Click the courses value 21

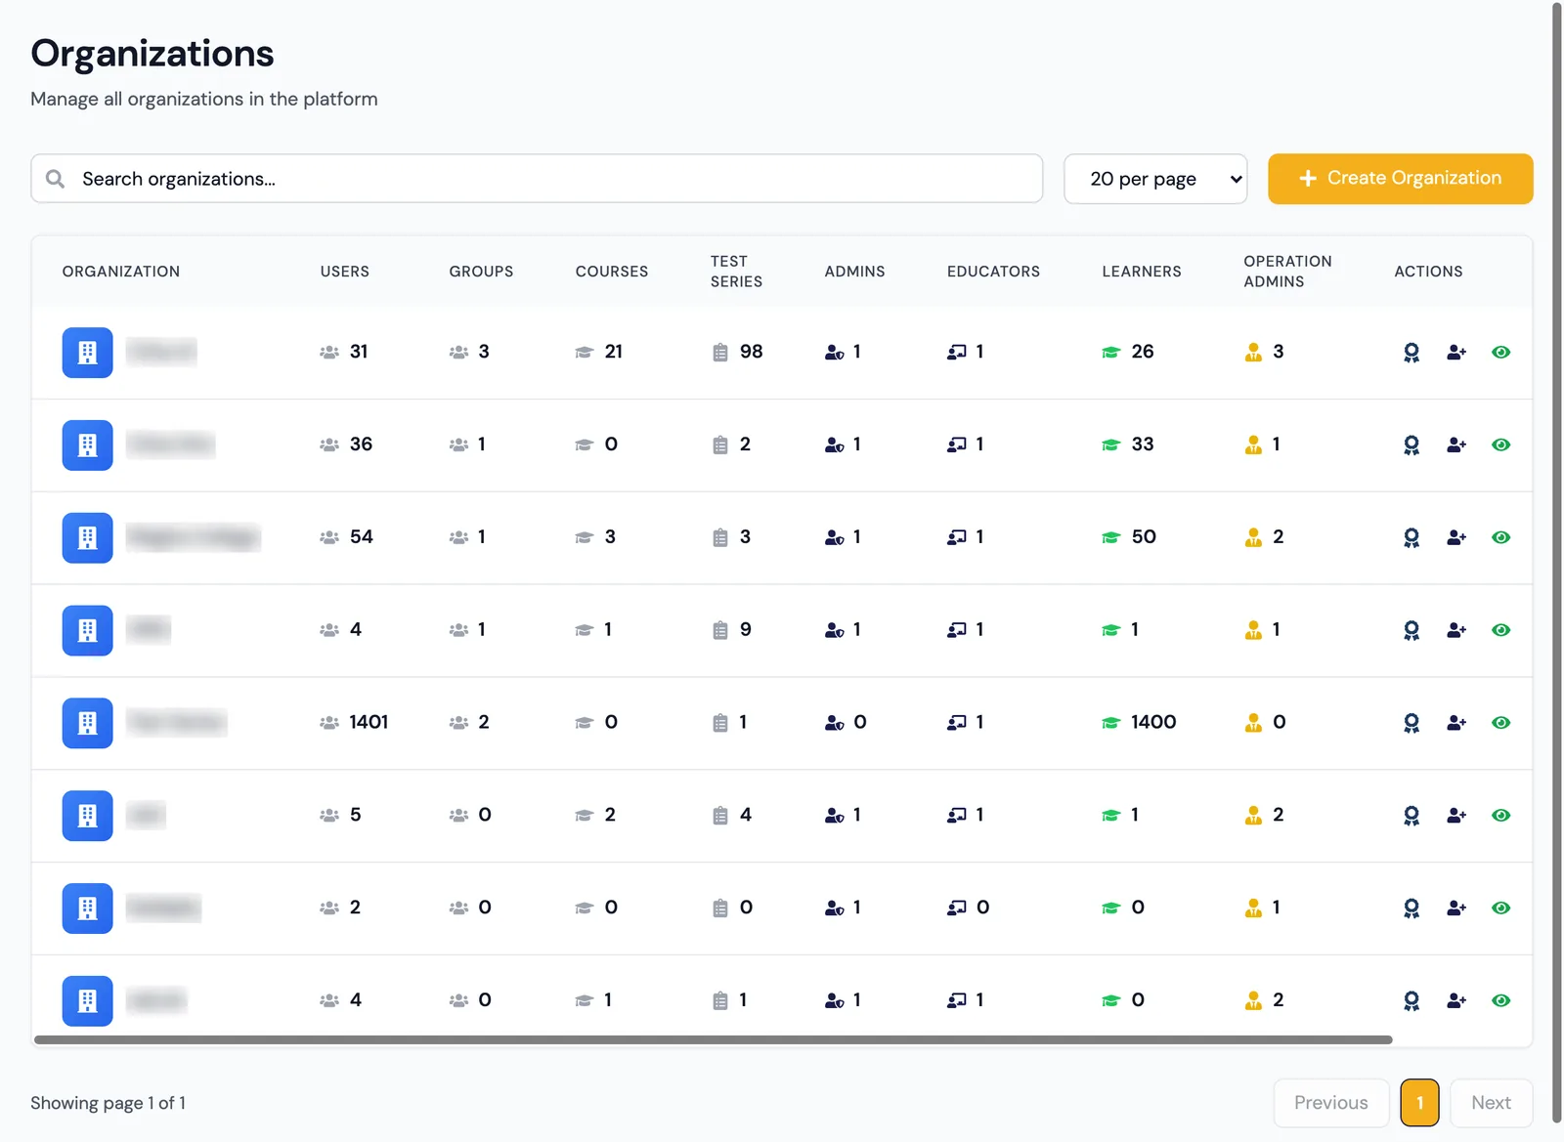click(x=613, y=353)
